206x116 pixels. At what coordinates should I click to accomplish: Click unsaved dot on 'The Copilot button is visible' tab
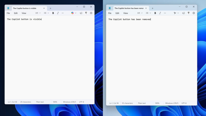[x=44, y=8]
